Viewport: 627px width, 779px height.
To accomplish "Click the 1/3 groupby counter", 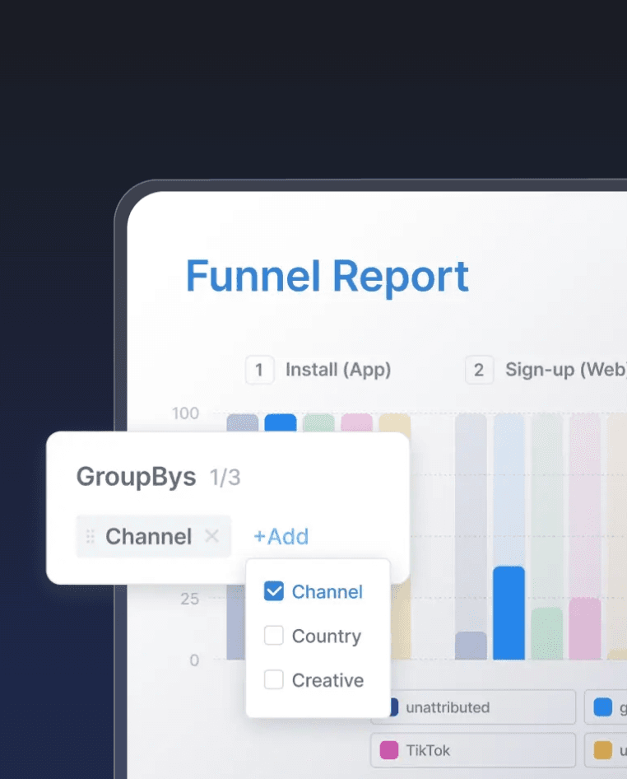I will 225,478.
